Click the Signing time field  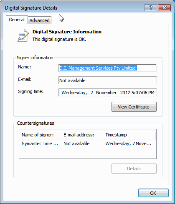(x=107, y=93)
